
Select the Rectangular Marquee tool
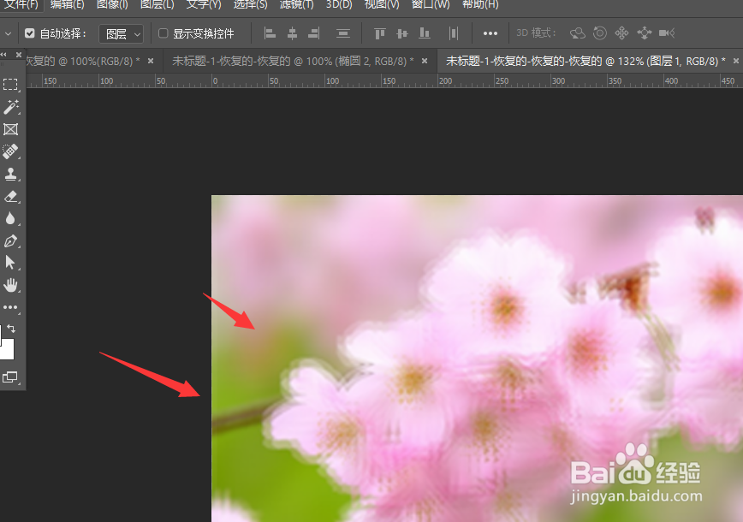10,85
